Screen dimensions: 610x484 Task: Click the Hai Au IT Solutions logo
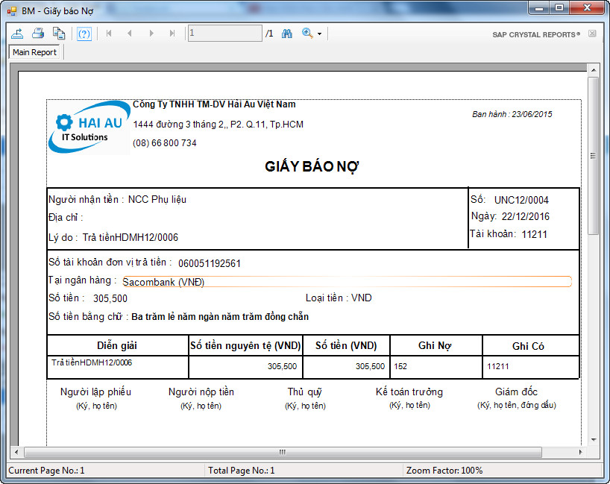click(x=89, y=128)
